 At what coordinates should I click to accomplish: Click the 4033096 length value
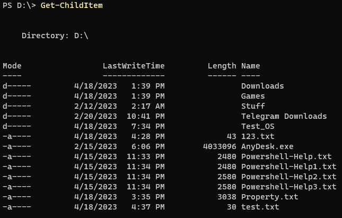pyautogui.click(x=220, y=146)
